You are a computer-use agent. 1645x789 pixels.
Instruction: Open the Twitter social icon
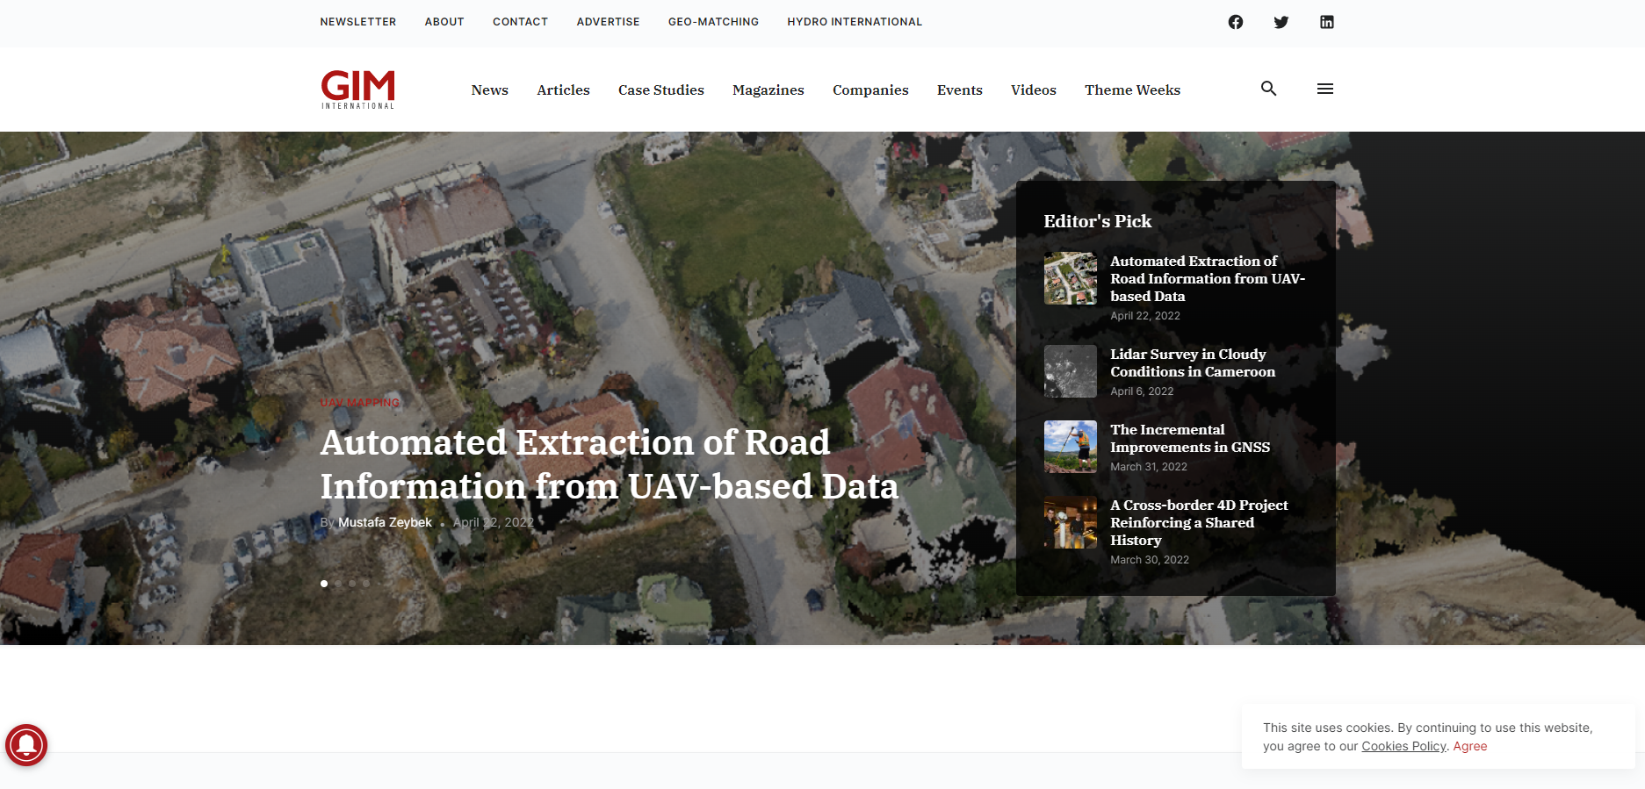(x=1281, y=22)
